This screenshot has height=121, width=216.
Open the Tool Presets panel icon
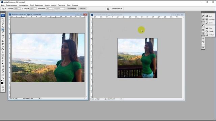click(203, 25)
